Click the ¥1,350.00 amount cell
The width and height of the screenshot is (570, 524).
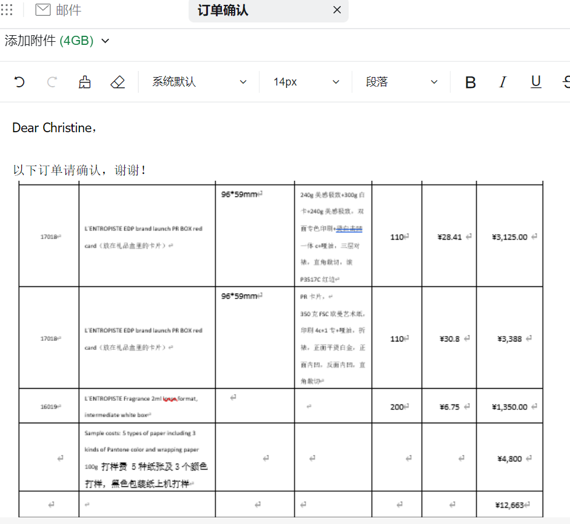[509, 406]
